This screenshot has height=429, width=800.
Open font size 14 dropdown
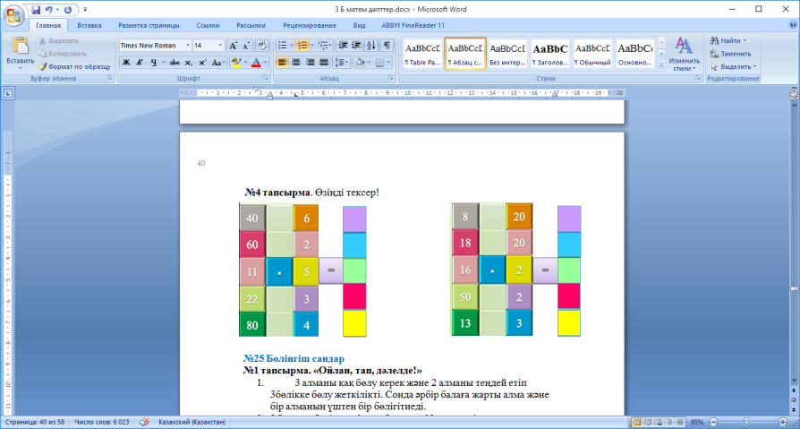pos(220,46)
